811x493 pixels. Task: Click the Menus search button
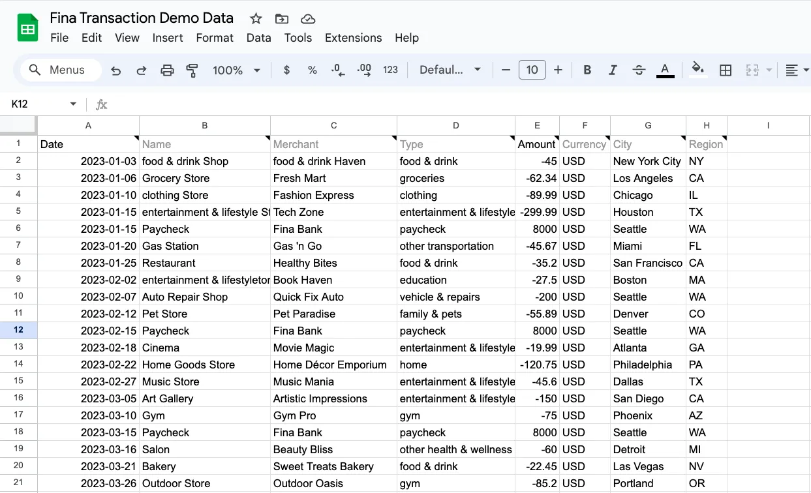coord(60,70)
